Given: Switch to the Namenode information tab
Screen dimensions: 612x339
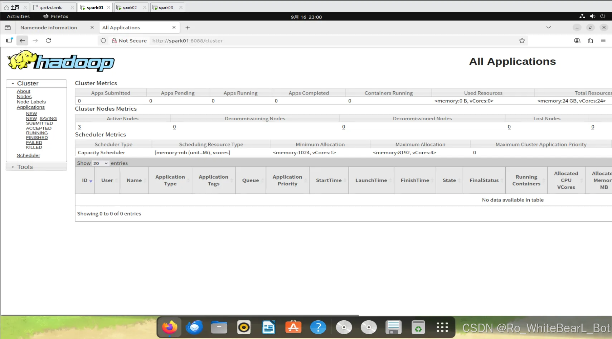Looking at the screenshot, I should 49,27.
